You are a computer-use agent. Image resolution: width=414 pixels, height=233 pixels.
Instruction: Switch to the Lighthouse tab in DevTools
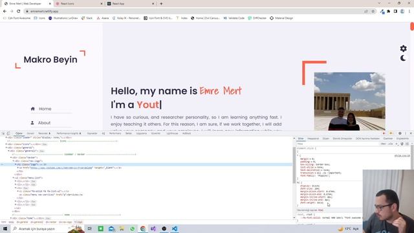[172, 133]
